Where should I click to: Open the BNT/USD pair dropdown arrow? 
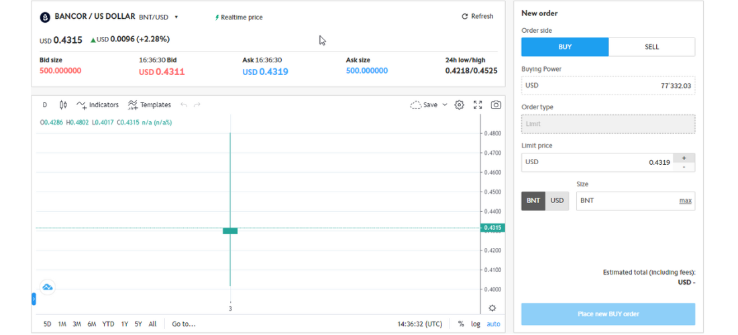pyautogui.click(x=176, y=17)
